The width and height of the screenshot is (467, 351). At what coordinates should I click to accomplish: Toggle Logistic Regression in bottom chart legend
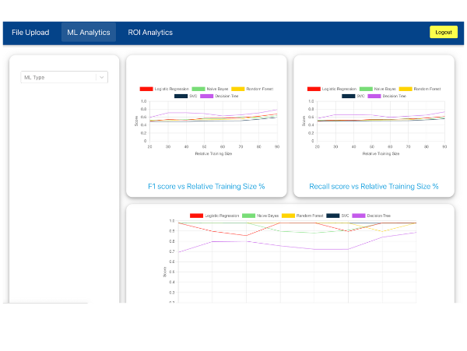tap(214, 216)
